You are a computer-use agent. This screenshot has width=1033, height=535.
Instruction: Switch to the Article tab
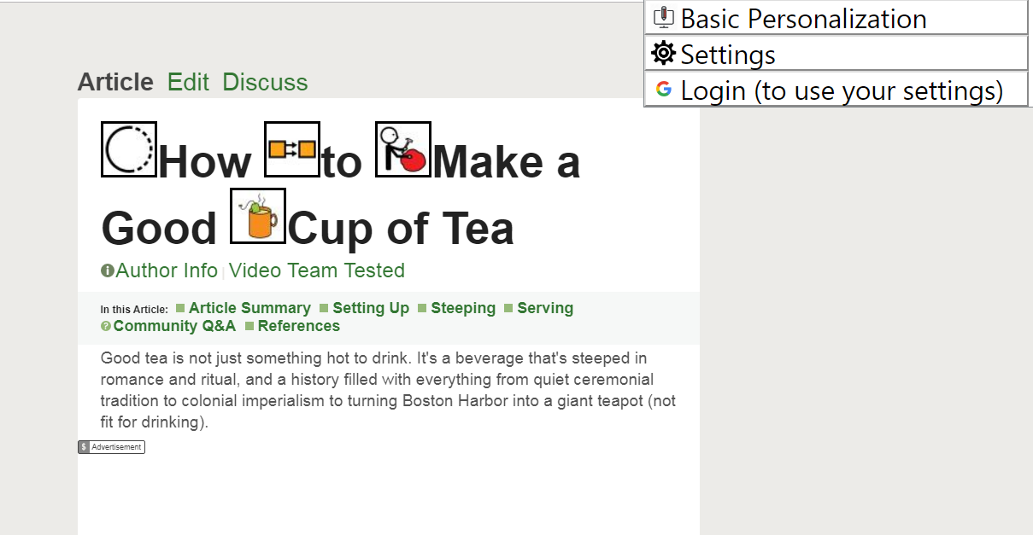(x=115, y=82)
